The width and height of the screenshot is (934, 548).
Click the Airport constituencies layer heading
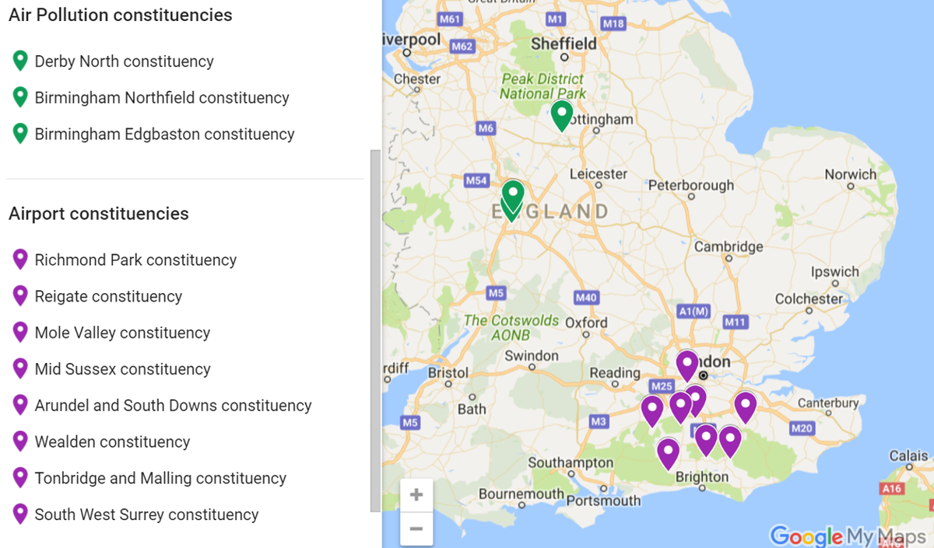(99, 214)
